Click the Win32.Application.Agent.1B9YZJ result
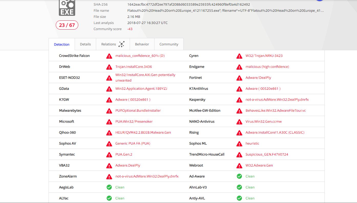This screenshot has width=357, height=203. [x=141, y=88]
